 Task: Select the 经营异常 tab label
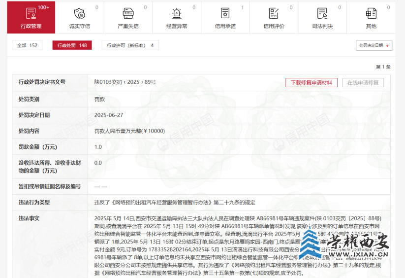(177, 26)
